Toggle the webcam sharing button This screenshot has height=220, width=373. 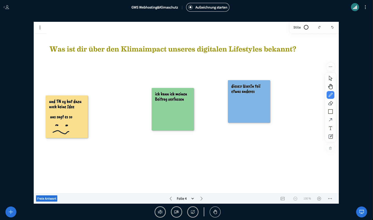pyautogui.click(x=177, y=212)
